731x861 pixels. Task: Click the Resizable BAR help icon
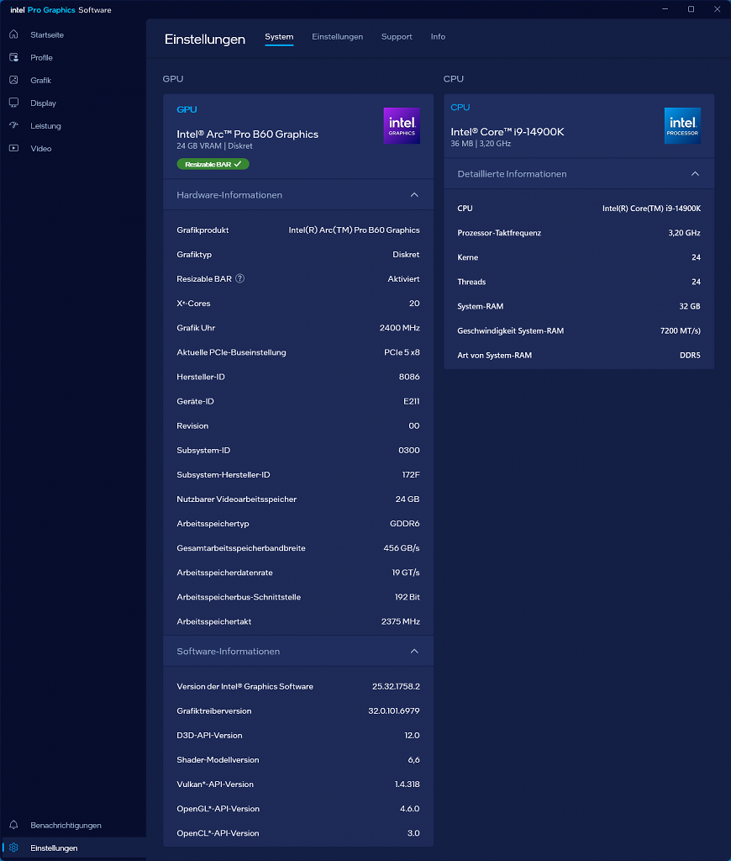[239, 278]
